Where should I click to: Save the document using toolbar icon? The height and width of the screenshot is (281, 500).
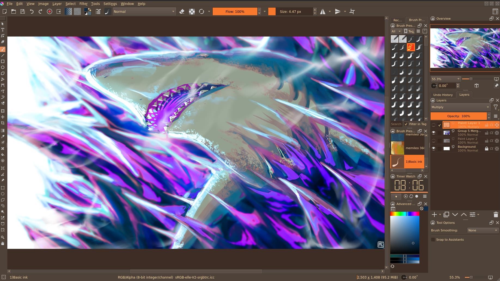click(23, 11)
